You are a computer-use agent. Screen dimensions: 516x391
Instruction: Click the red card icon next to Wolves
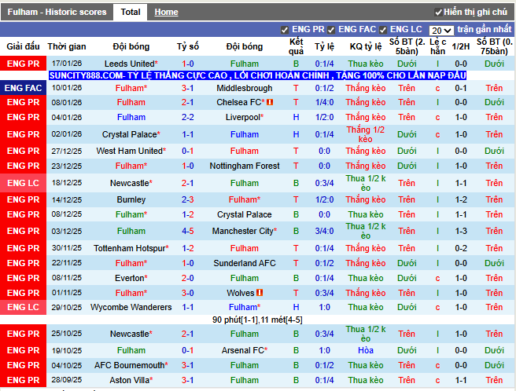(260, 293)
